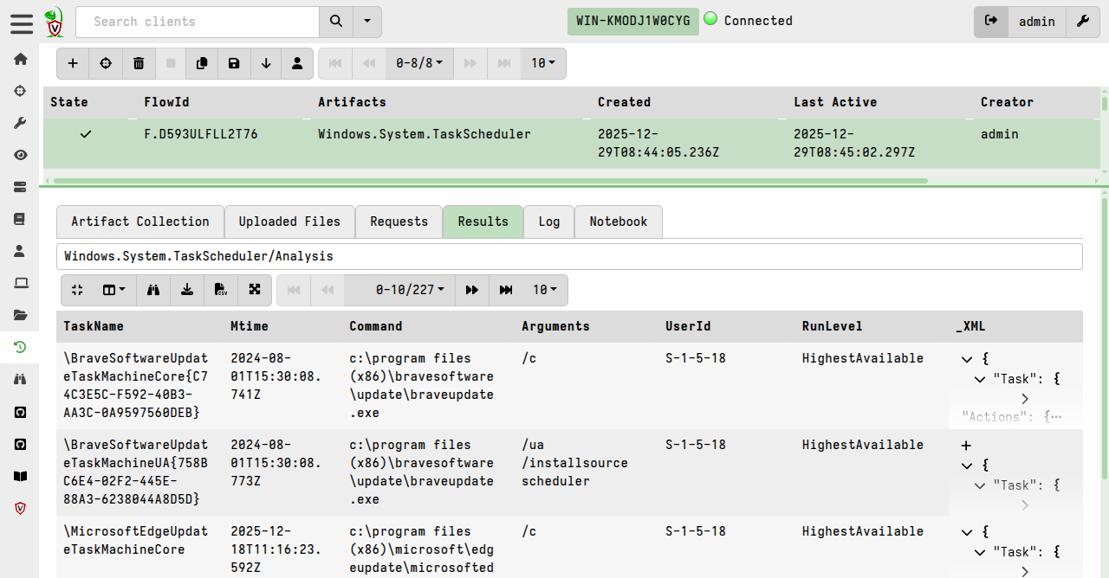
Task: Switch to the Log tab
Action: pos(548,222)
